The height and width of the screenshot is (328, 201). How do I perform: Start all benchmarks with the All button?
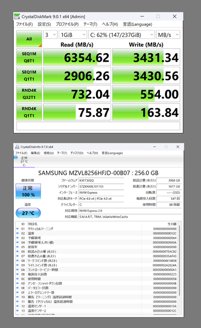pos(29,39)
